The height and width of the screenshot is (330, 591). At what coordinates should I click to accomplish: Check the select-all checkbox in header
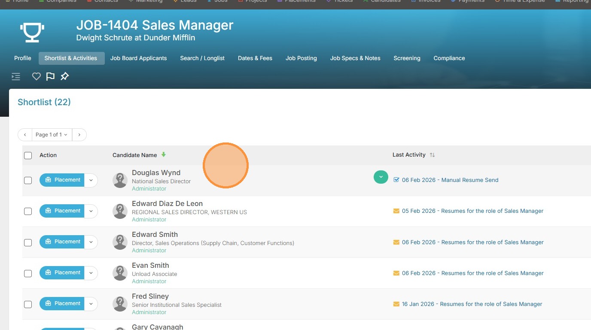[x=28, y=155]
